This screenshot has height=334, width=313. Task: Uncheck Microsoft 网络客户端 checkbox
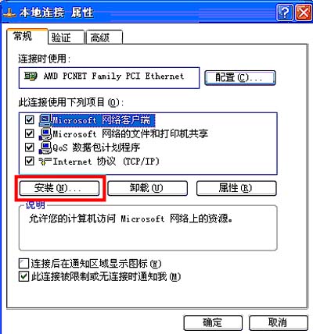[x=30, y=120]
